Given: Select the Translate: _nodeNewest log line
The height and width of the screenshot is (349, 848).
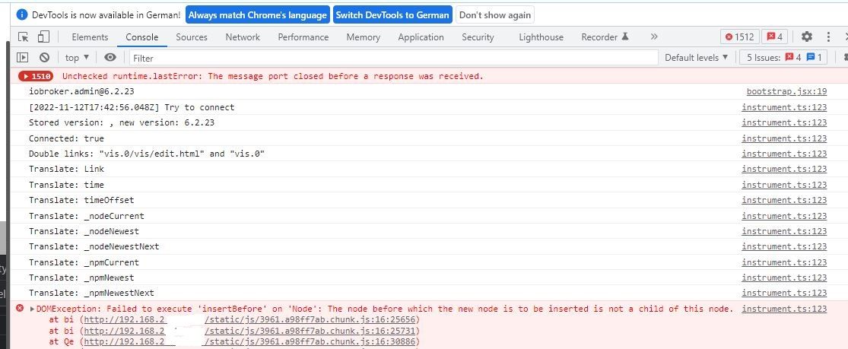Looking at the screenshot, I should coord(84,231).
